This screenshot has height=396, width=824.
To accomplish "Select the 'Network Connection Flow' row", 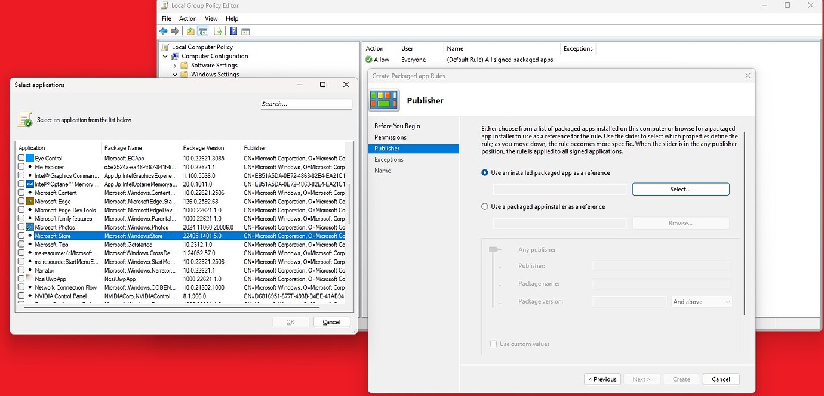I will click(180, 287).
